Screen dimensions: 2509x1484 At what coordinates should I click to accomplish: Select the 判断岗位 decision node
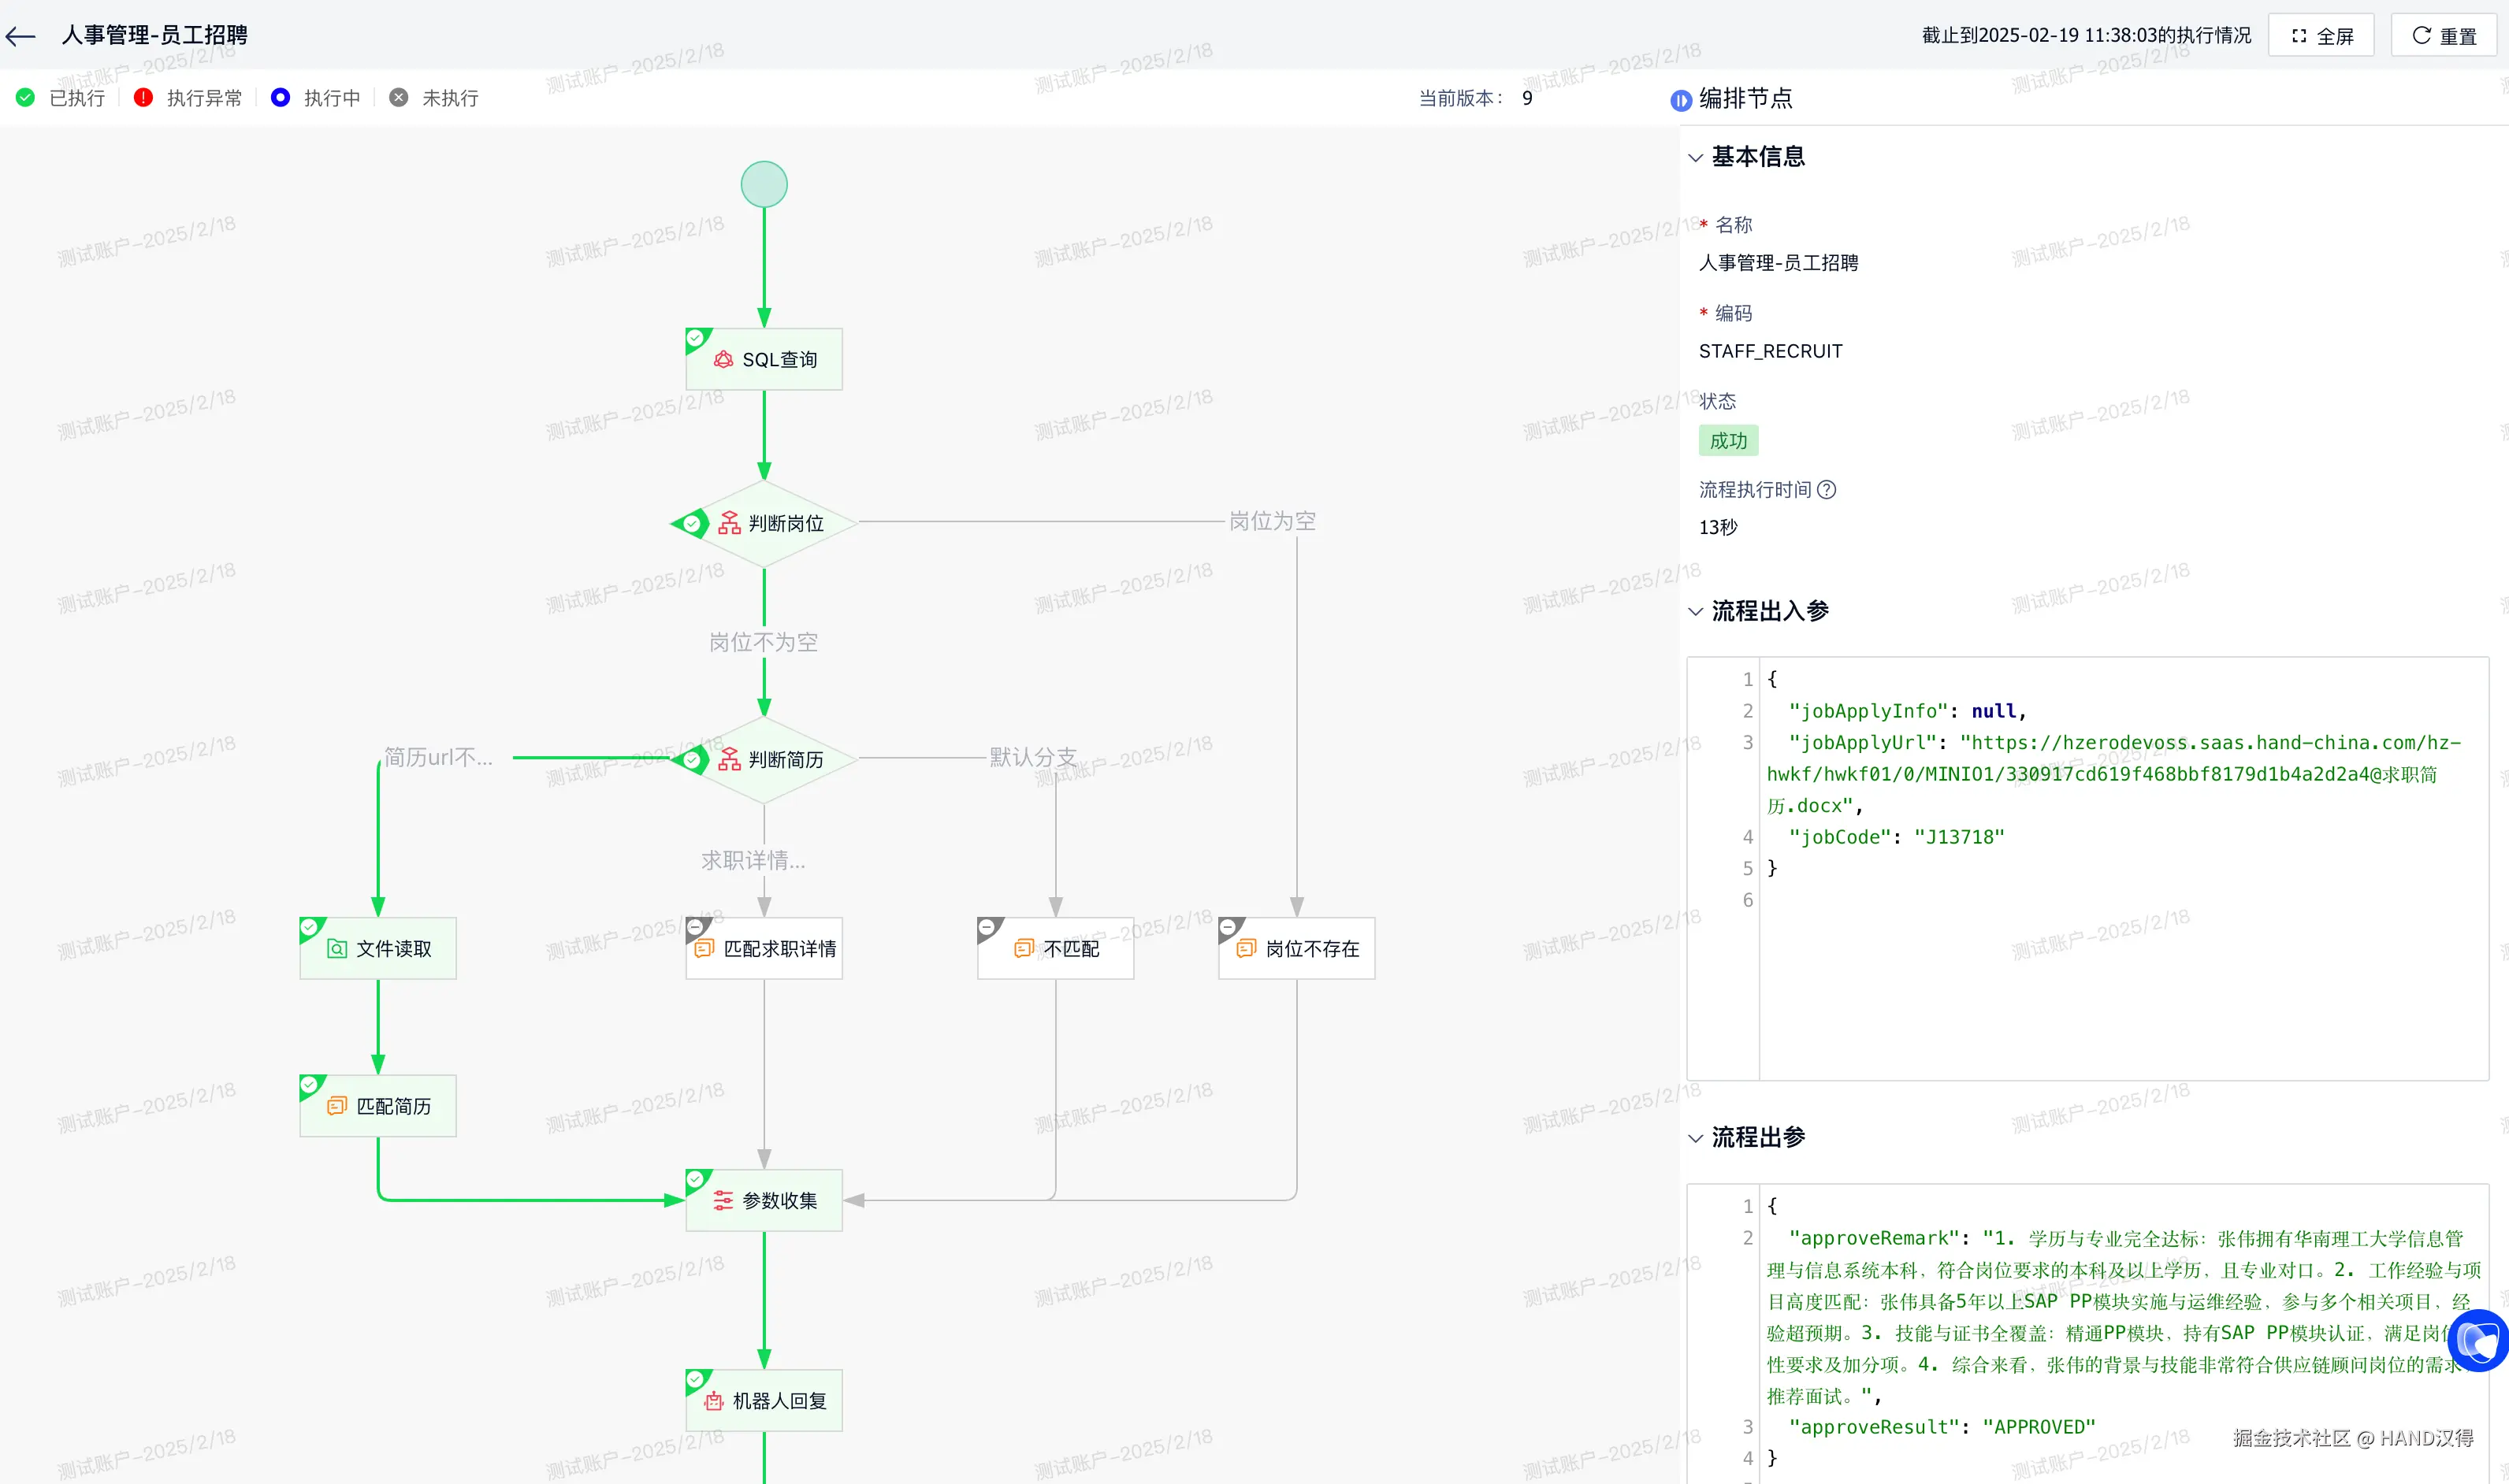tap(764, 523)
